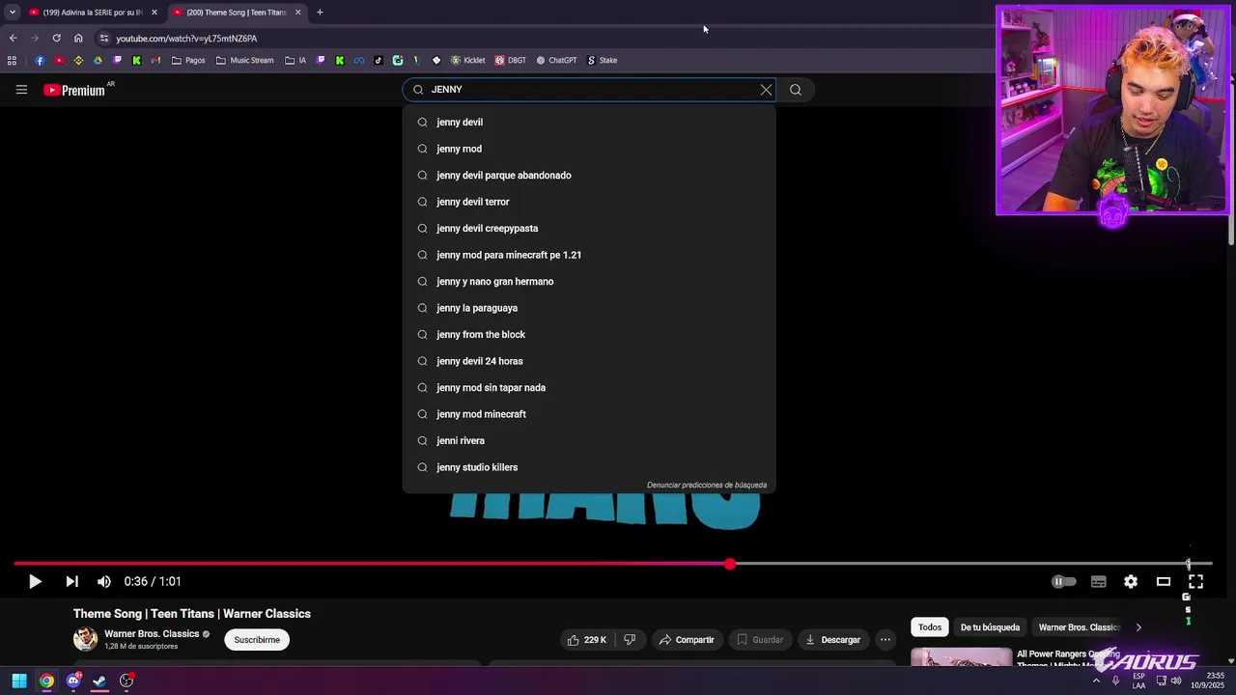
Task: Open the YouTube guide hamburger menu
Action: click(21, 90)
